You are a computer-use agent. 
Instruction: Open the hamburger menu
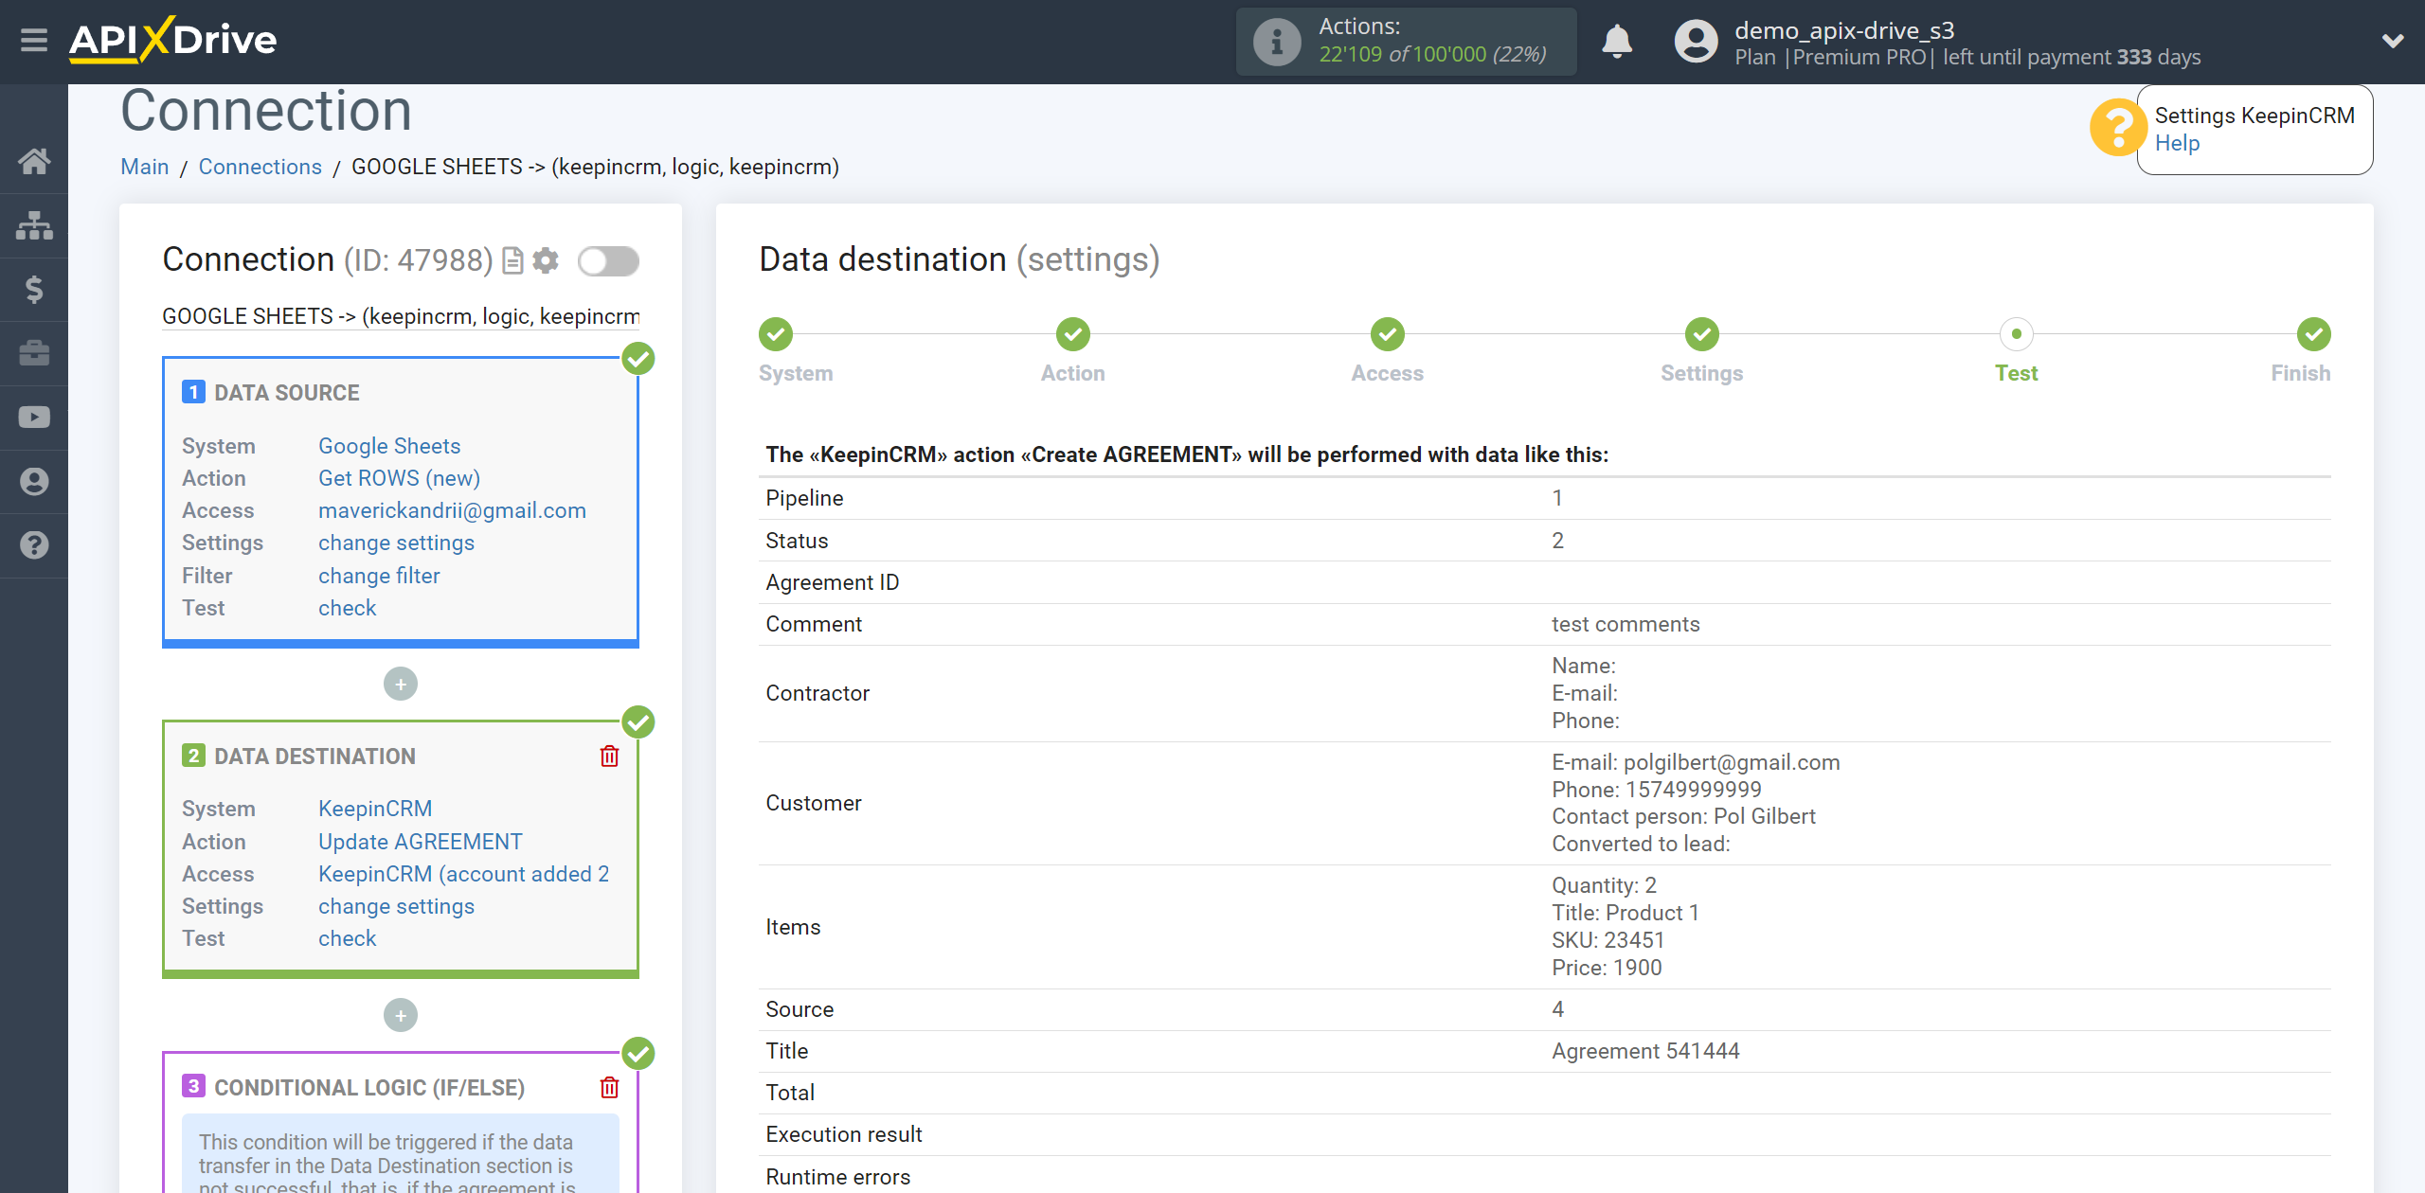coord(34,40)
